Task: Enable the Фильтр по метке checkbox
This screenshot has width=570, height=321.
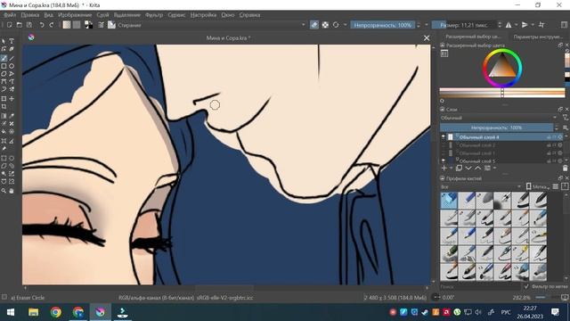Action: [526, 286]
